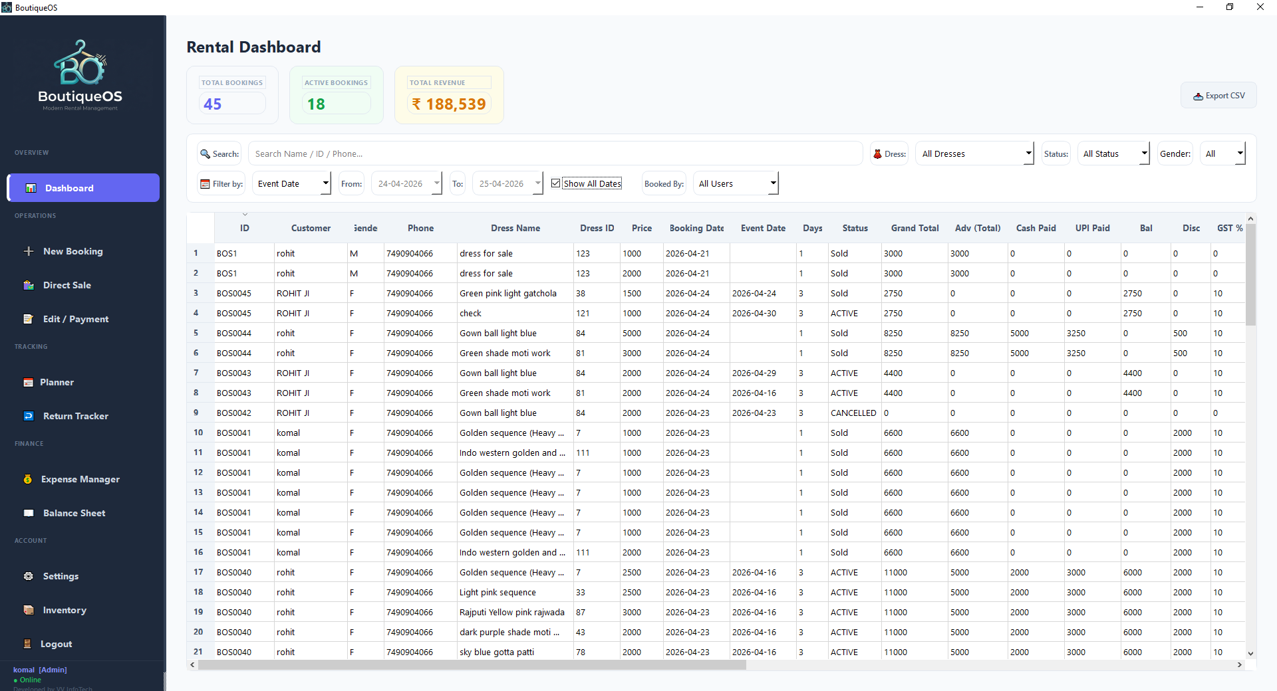Click the Total Revenue ₹ 188,539 card
Image resolution: width=1277 pixels, height=691 pixels.
point(449,95)
